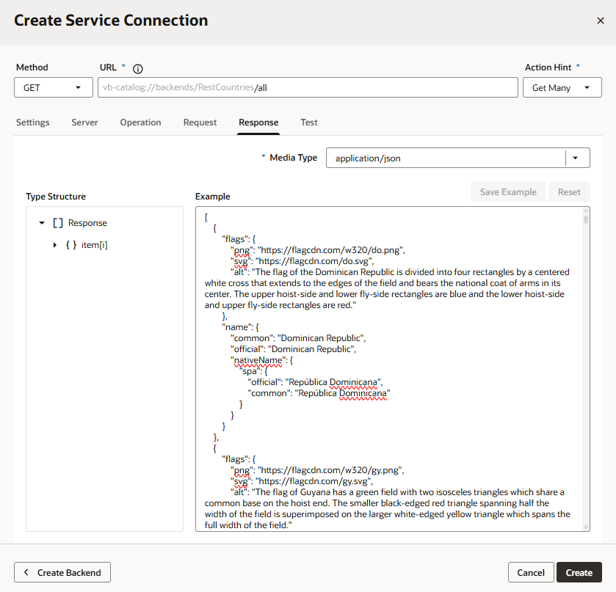Screen dimensions: 616x592
Task: Select the Response array node
Action: (87, 223)
